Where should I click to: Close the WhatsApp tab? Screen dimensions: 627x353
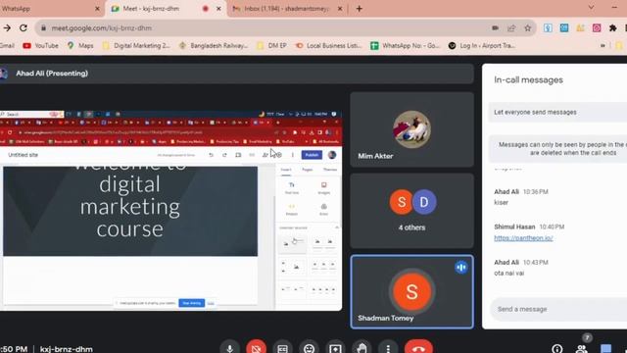[x=97, y=9]
